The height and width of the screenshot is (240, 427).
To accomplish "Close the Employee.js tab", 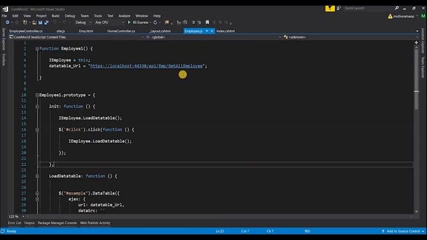I will coord(212,31).
